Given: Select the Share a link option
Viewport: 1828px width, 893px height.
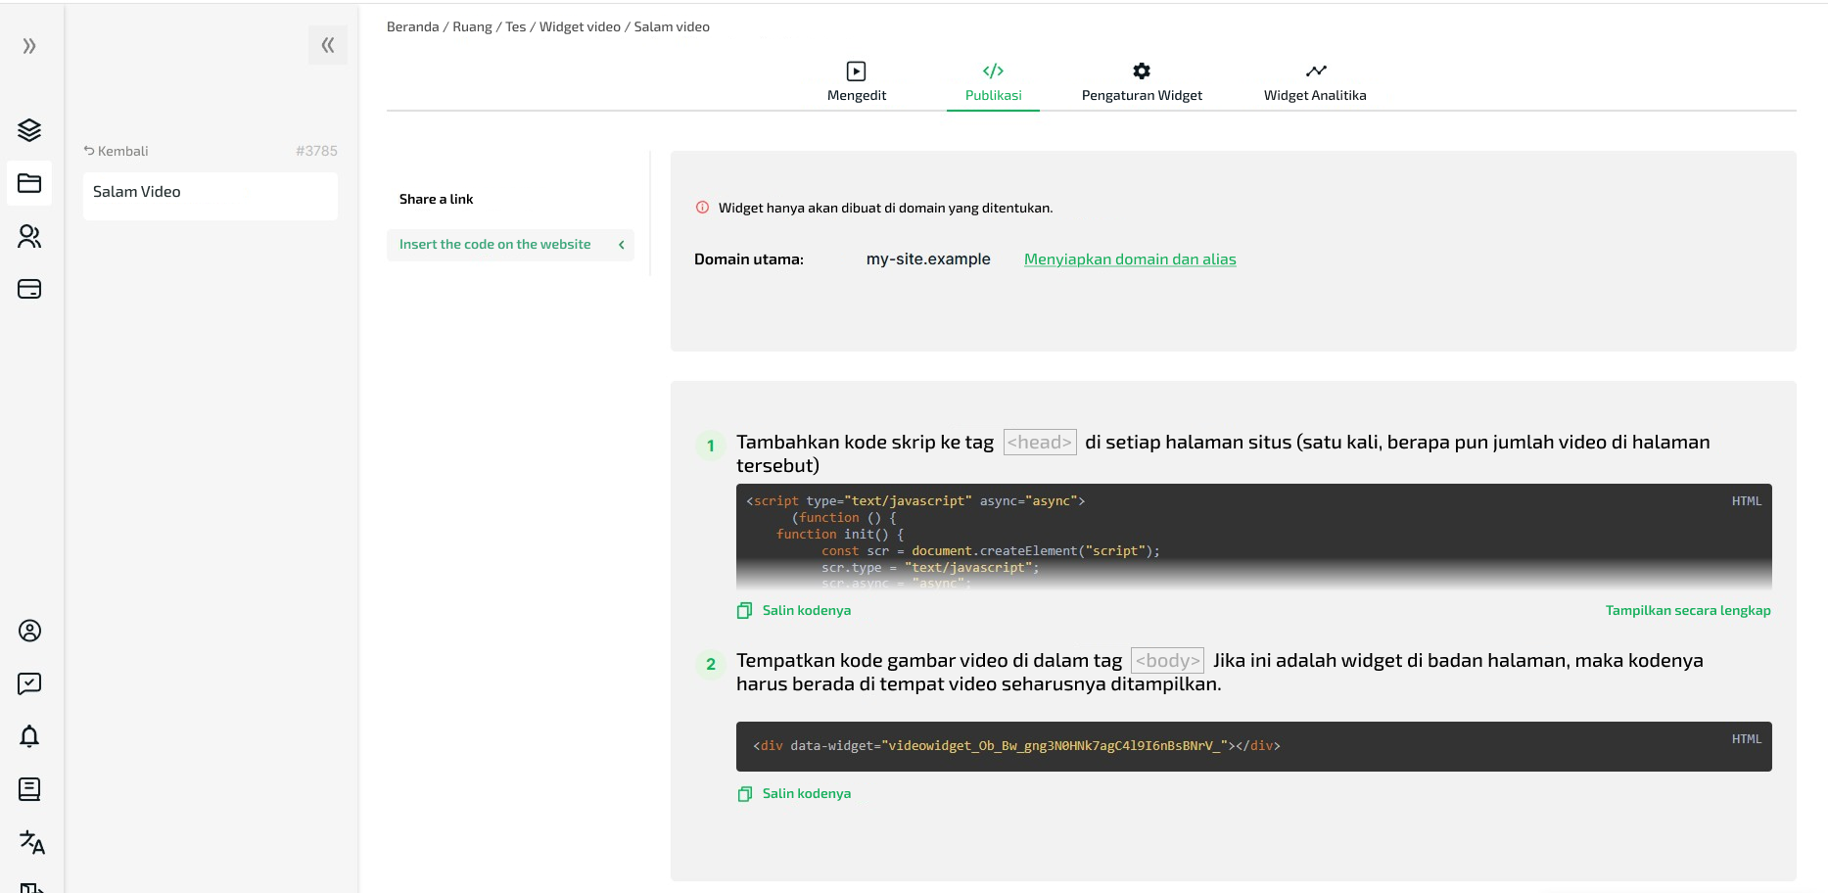Looking at the screenshot, I should point(436,199).
